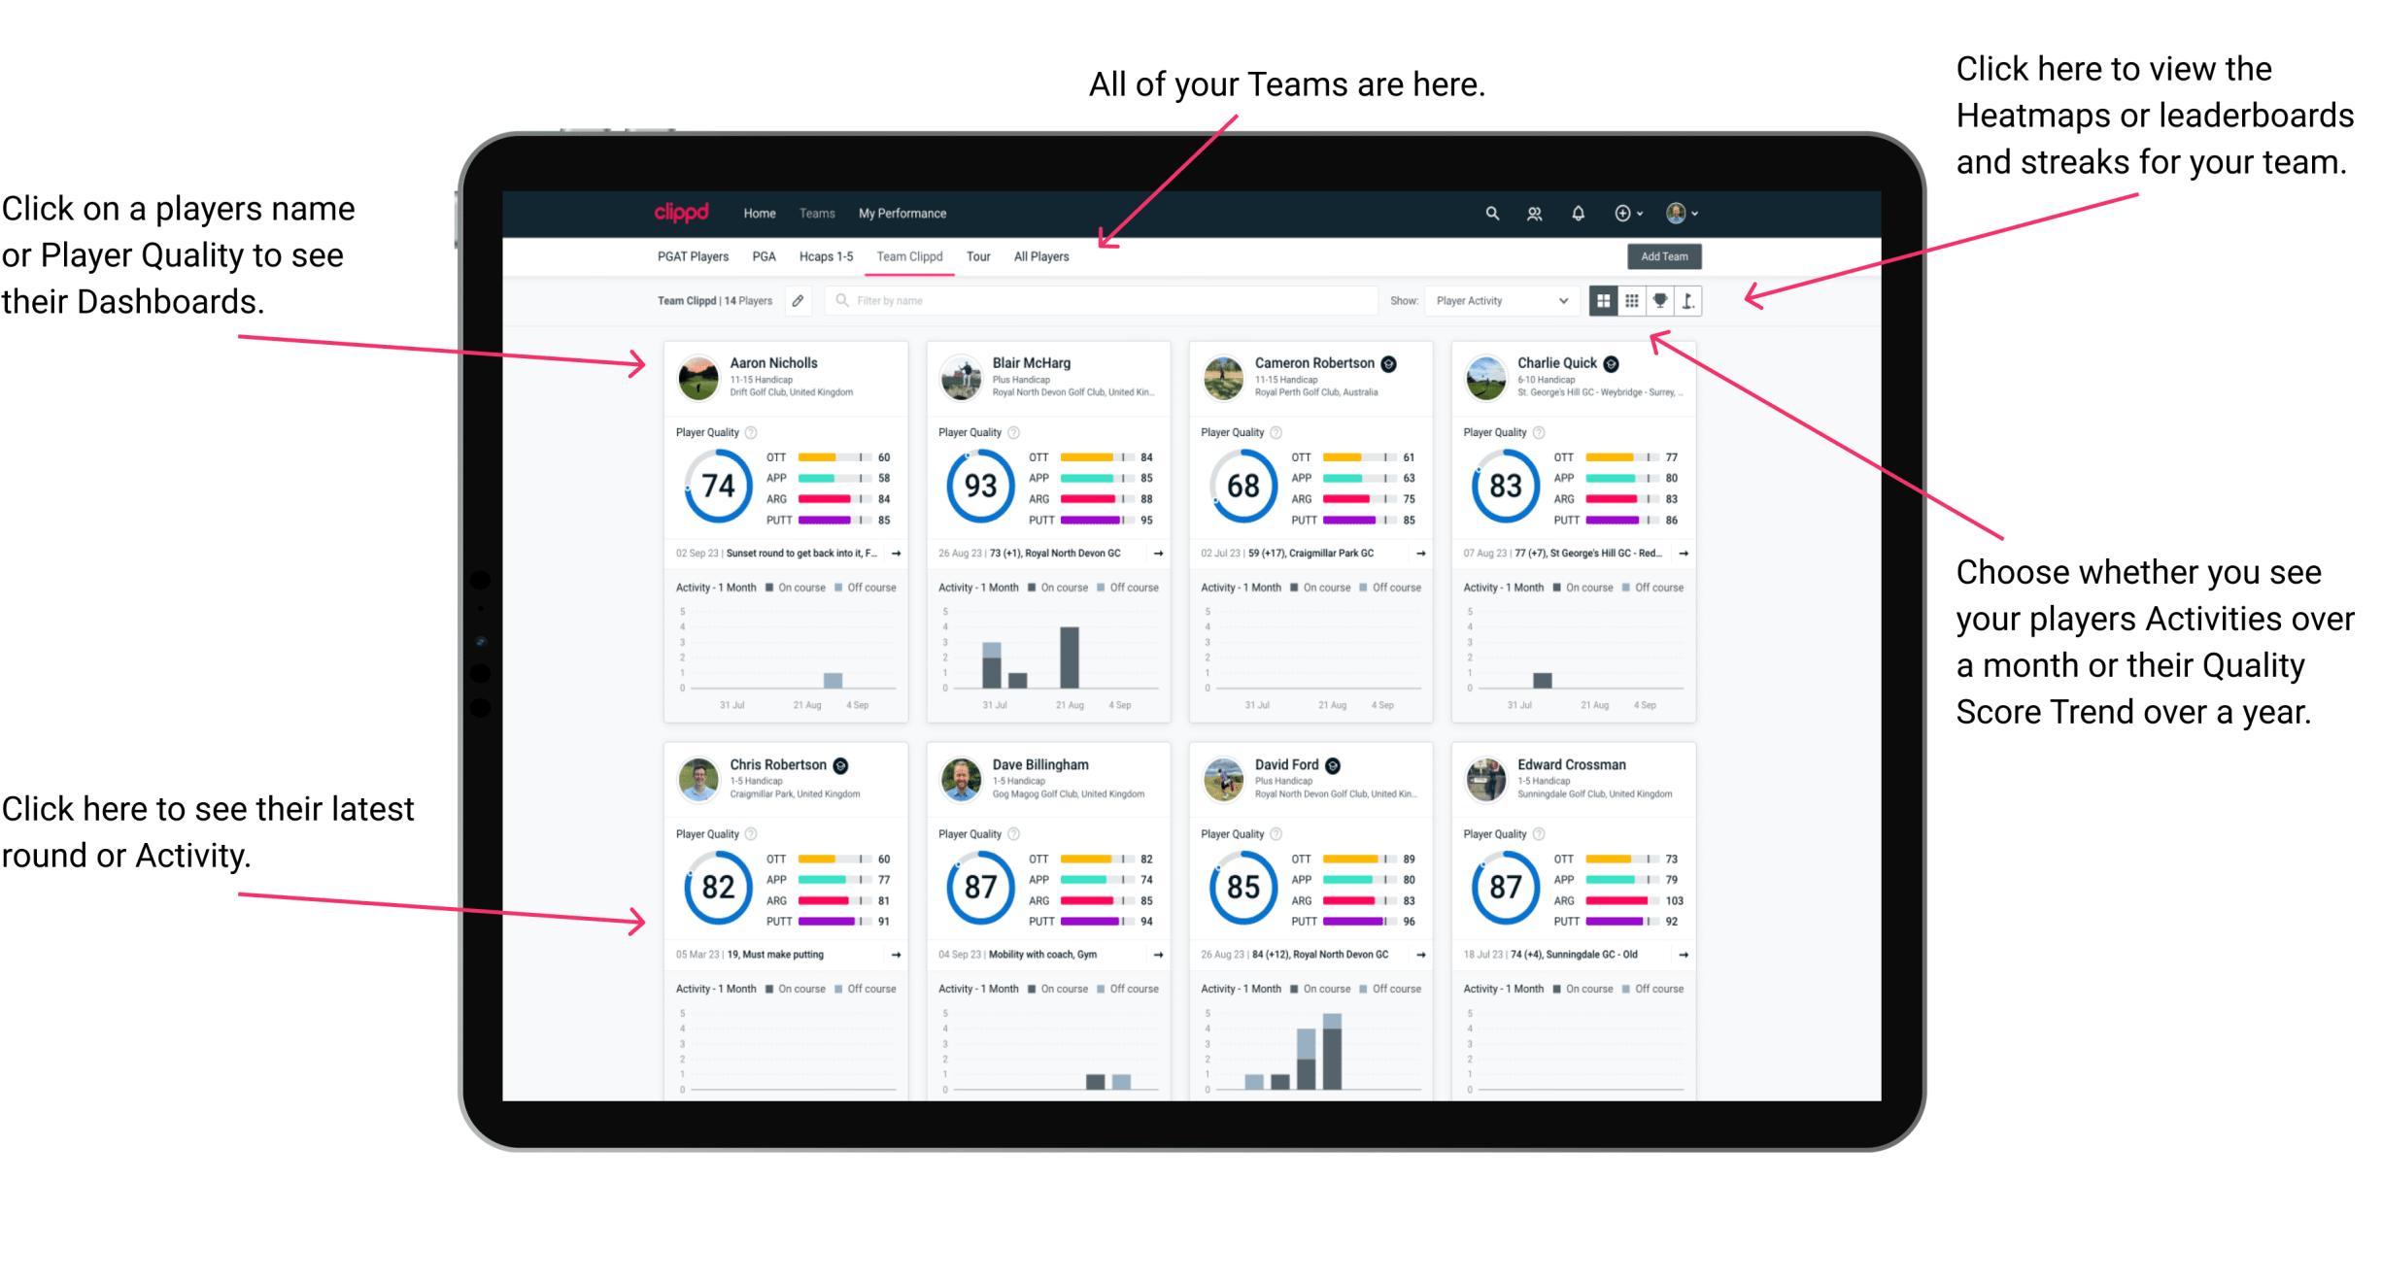Click the search magnifier icon

click(x=1489, y=213)
